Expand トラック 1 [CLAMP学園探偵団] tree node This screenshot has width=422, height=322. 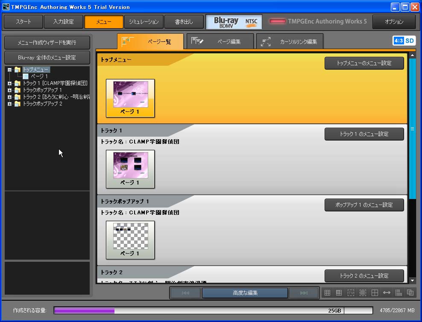point(10,83)
